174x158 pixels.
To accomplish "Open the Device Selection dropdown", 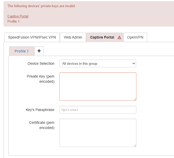I will (97, 63).
